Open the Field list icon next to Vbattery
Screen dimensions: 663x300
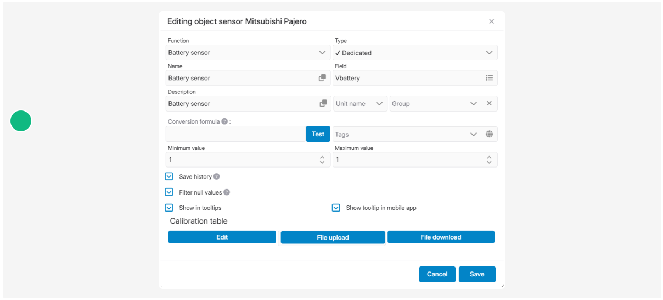[489, 78]
